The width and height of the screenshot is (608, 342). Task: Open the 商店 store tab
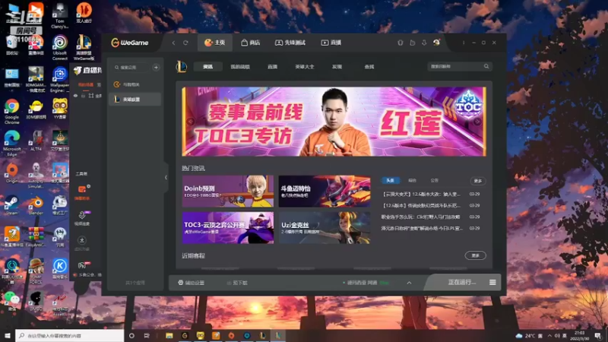[x=251, y=43]
